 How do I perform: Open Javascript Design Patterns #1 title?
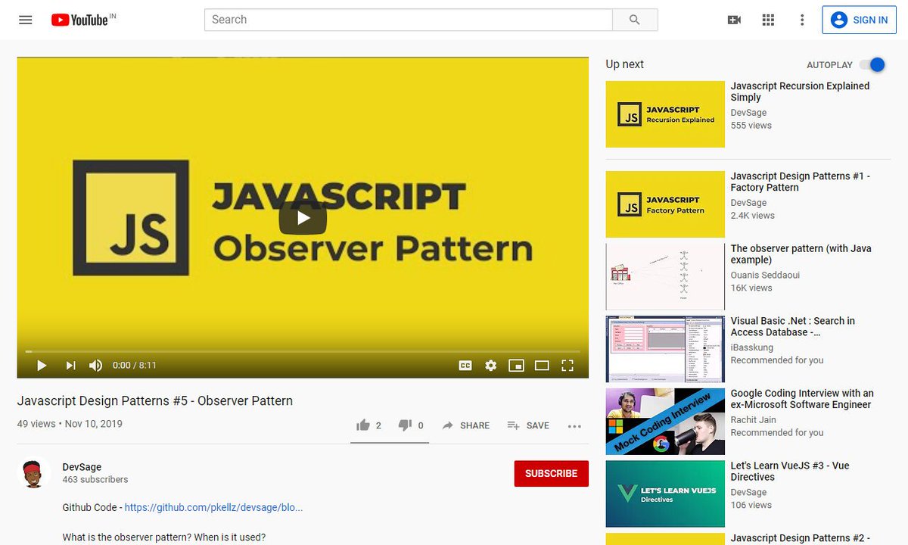click(800, 182)
